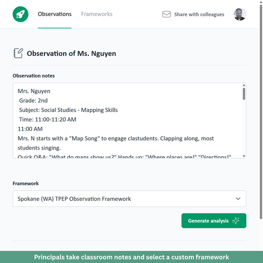
Task: Click the Framework dropdown chevron
Action: click(238, 199)
